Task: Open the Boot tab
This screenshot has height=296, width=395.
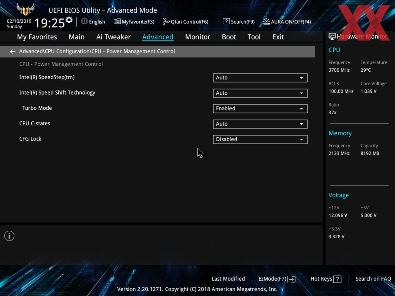Action: tap(229, 37)
